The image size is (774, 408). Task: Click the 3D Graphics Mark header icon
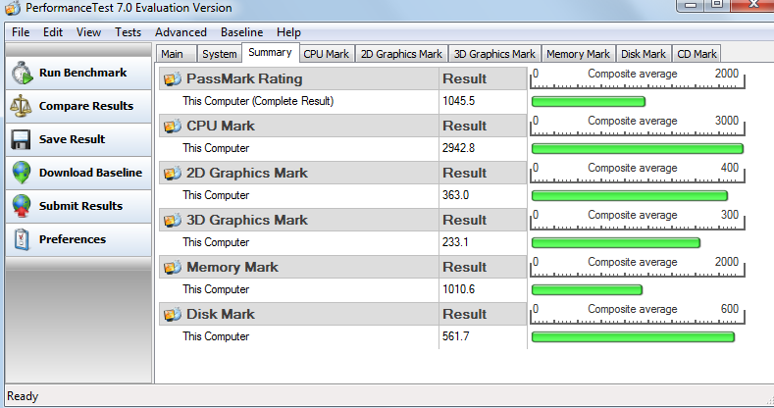[x=173, y=220]
